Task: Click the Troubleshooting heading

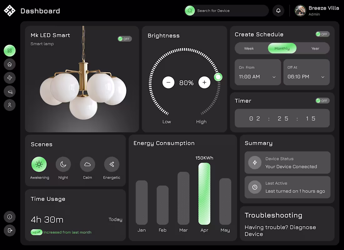Action: (273, 215)
